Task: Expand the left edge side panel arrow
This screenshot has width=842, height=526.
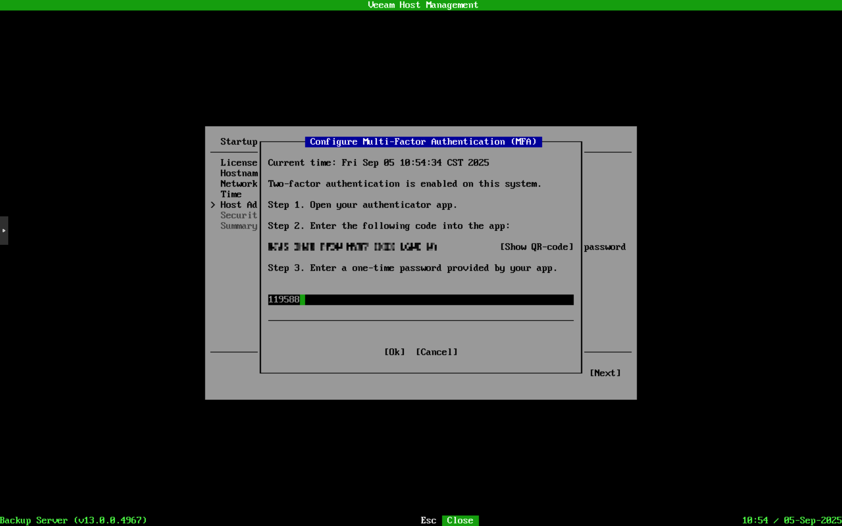Action: click(4, 231)
